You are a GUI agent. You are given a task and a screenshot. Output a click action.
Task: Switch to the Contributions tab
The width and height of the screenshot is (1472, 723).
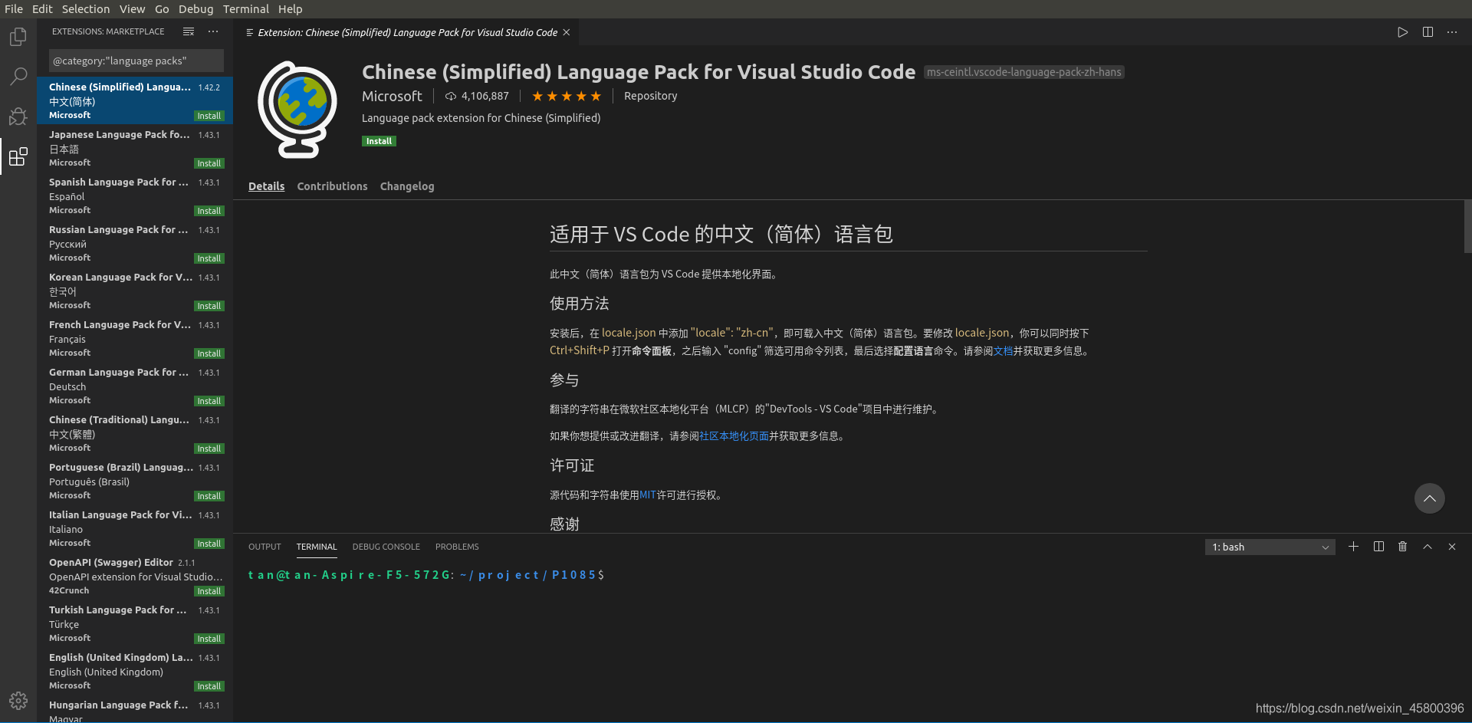[x=332, y=186]
